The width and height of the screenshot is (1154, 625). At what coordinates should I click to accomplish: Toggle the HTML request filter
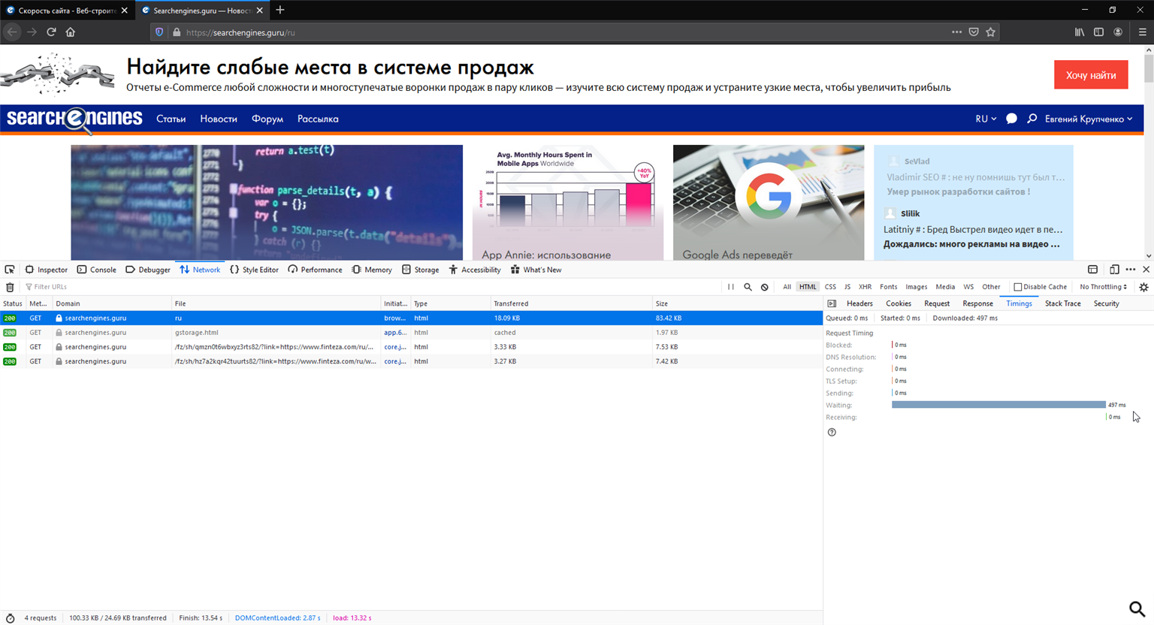tap(808, 287)
